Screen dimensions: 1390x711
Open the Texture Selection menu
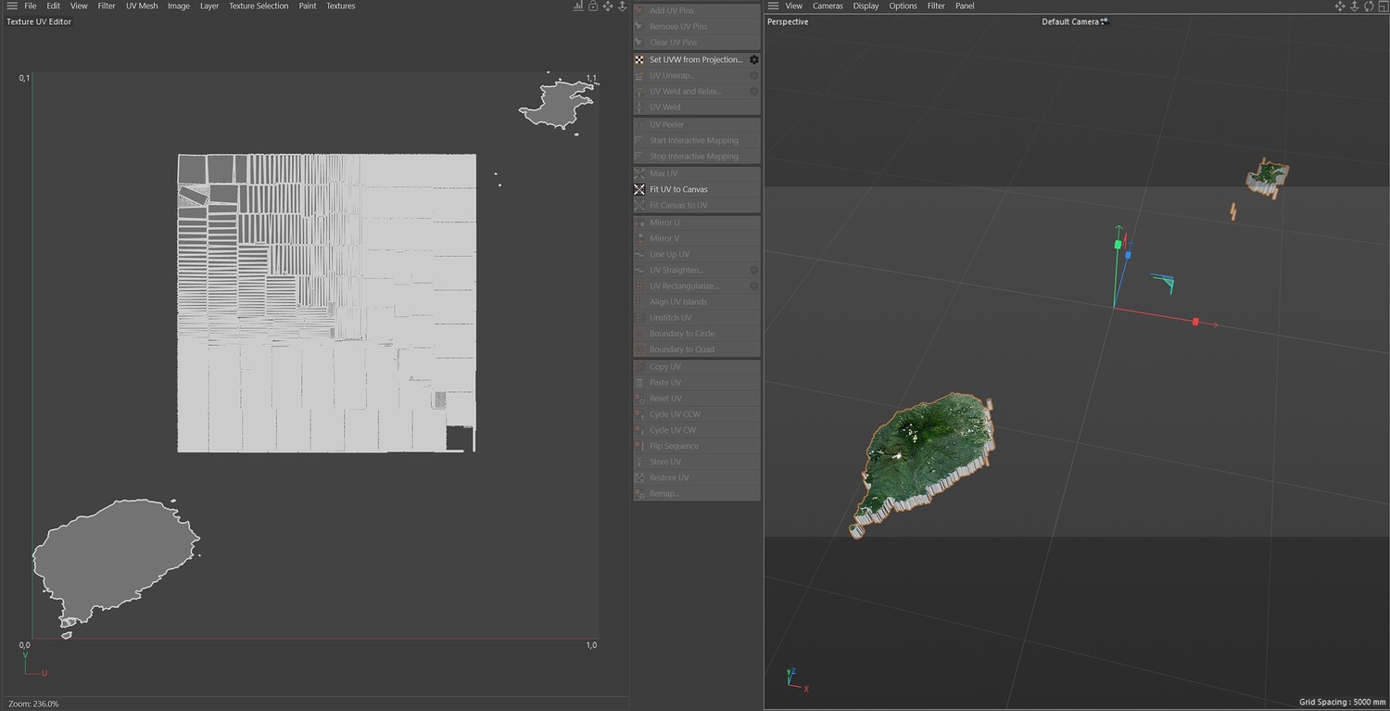(x=259, y=6)
